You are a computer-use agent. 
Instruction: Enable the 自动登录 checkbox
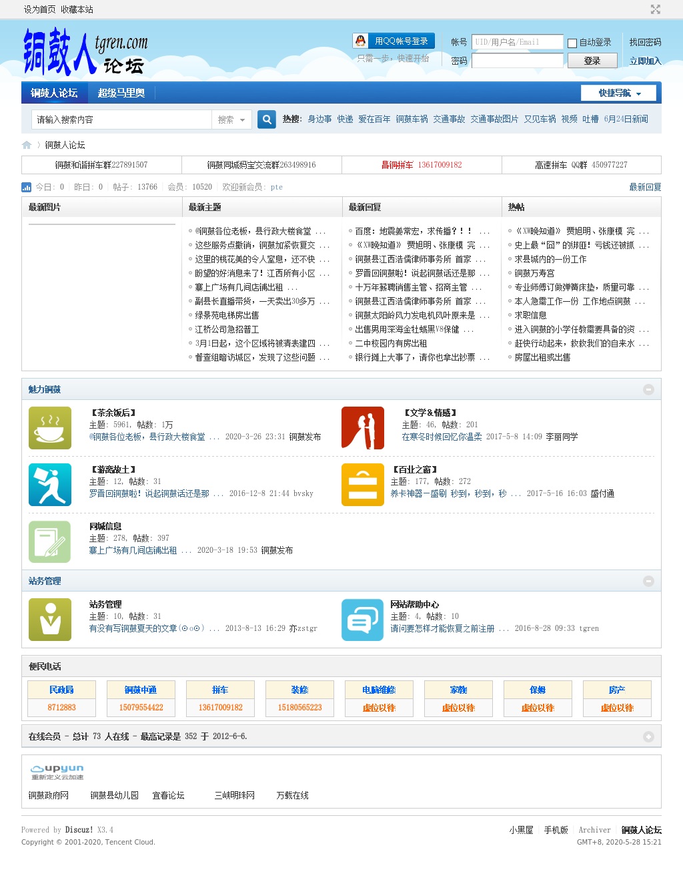click(x=572, y=43)
